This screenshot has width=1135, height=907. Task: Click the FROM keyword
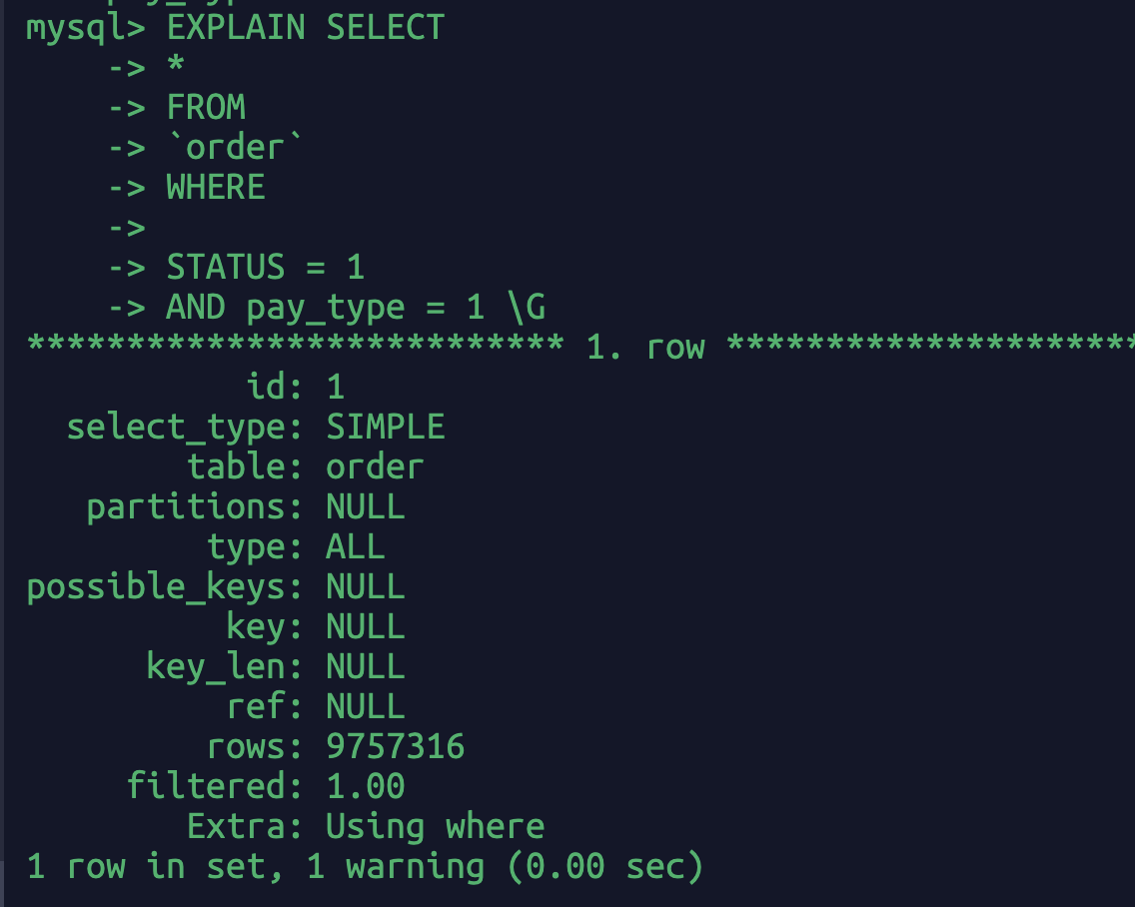(206, 107)
